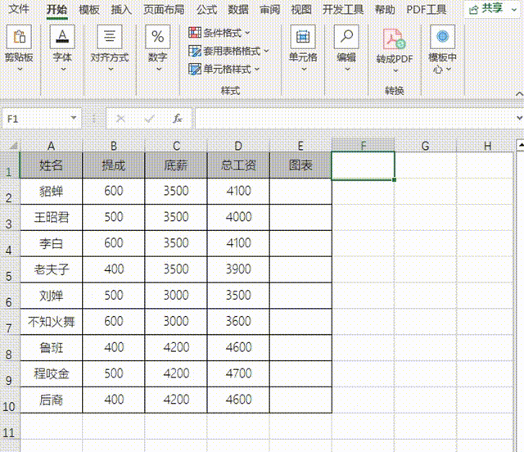Select column A header

click(x=51, y=146)
